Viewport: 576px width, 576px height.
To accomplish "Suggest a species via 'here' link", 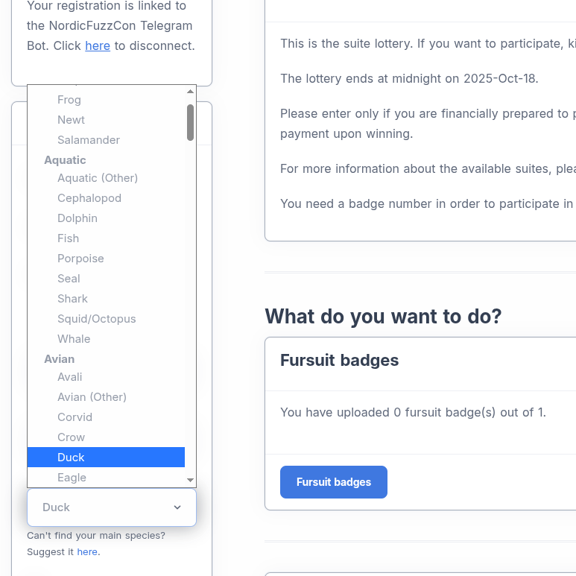I will pyautogui.click(x=87, y=552).
